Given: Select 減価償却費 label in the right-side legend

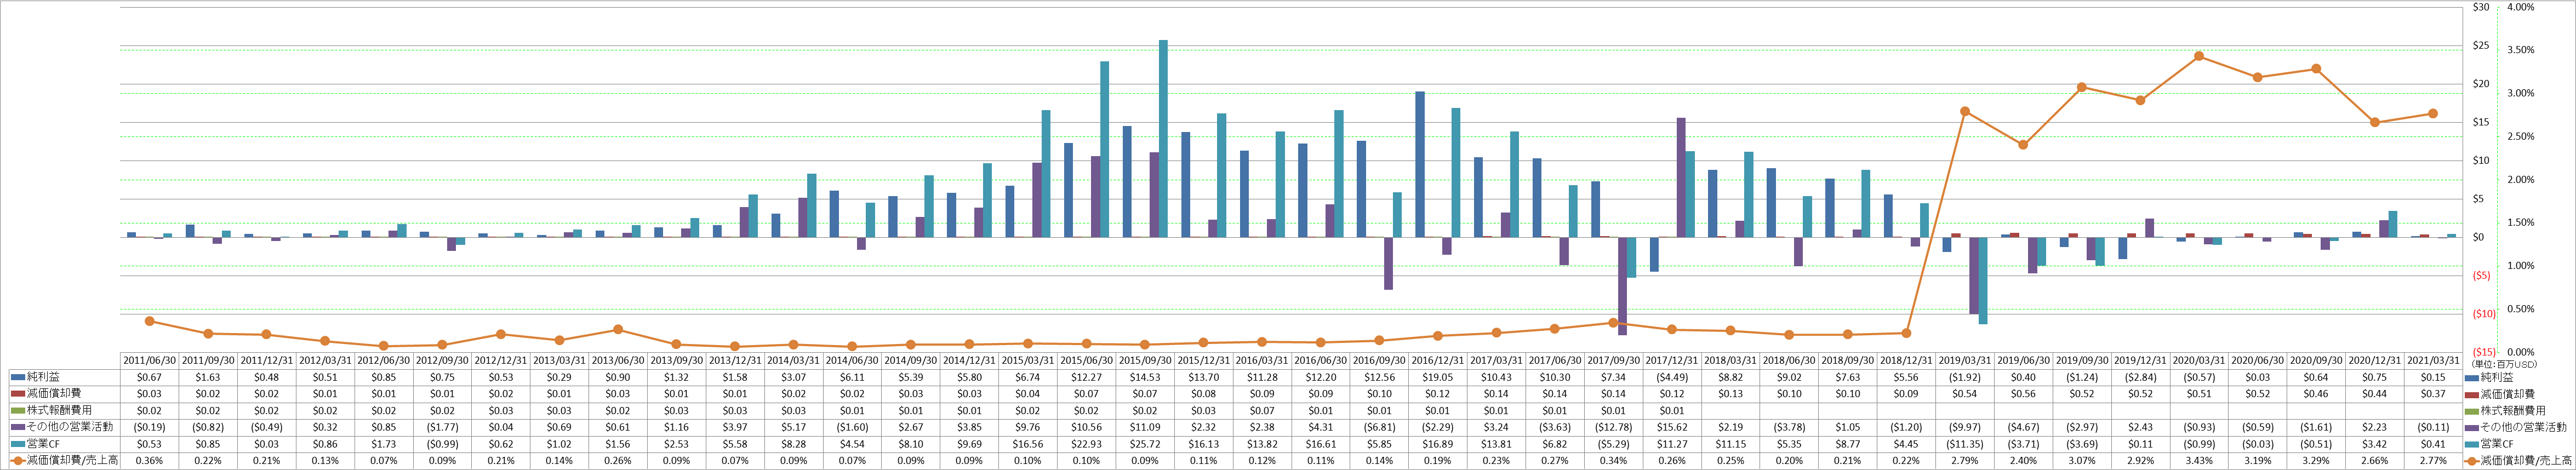Looking at the screenshot, I should 2508,394.
